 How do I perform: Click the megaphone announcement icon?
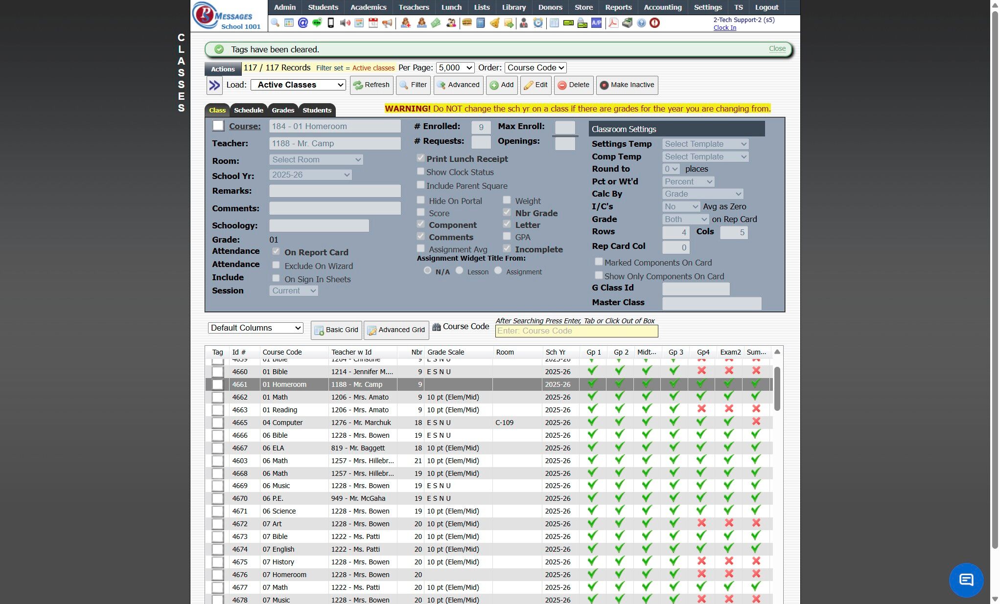(x=387, y=23)
